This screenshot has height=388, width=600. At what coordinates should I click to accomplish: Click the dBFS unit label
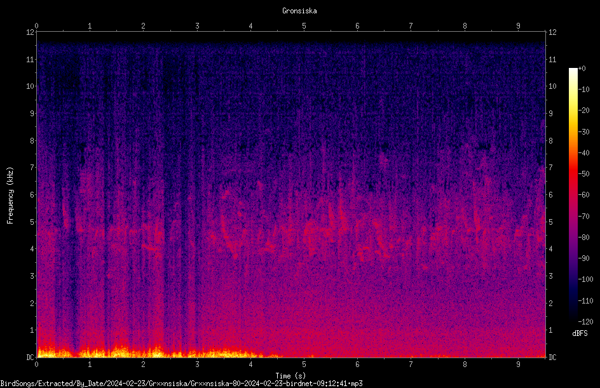[580, 333]
